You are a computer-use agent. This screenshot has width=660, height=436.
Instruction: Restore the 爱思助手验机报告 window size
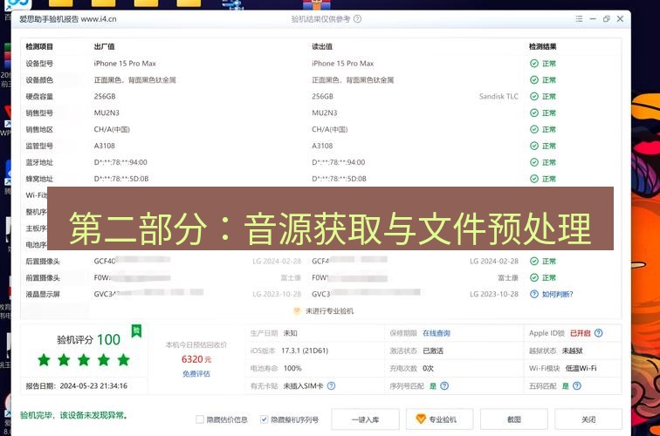(x=606, y=19)
